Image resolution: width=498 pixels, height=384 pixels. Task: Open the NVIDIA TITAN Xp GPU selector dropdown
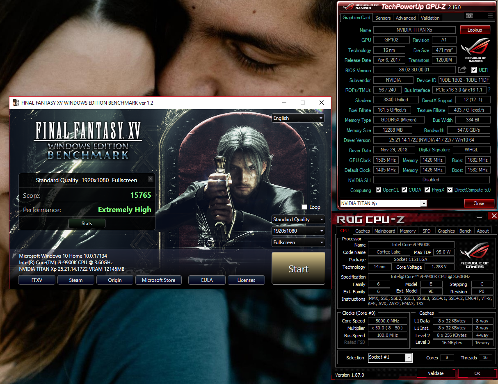click(x=384, y=203)
